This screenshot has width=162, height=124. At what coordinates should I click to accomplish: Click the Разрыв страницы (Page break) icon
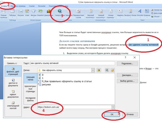4,11
